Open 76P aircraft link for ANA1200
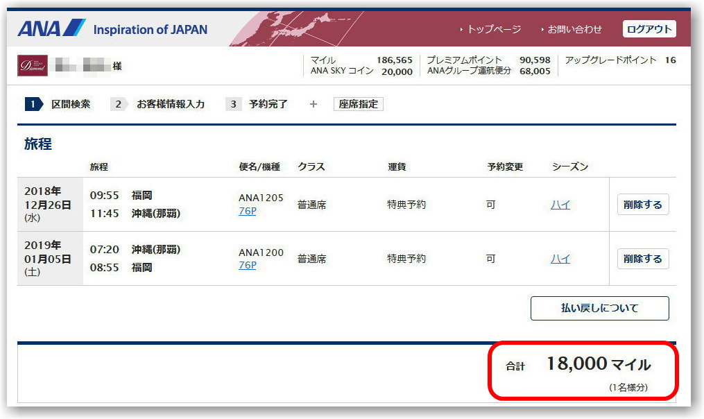The width and height of the screenshot is (704, 419). 248,265
